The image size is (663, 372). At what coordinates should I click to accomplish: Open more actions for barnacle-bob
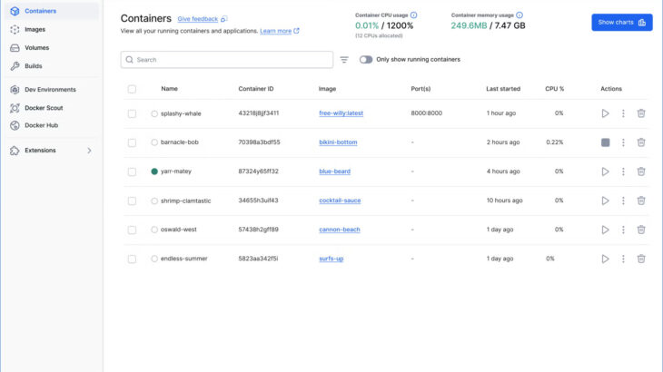click(623, 142)
